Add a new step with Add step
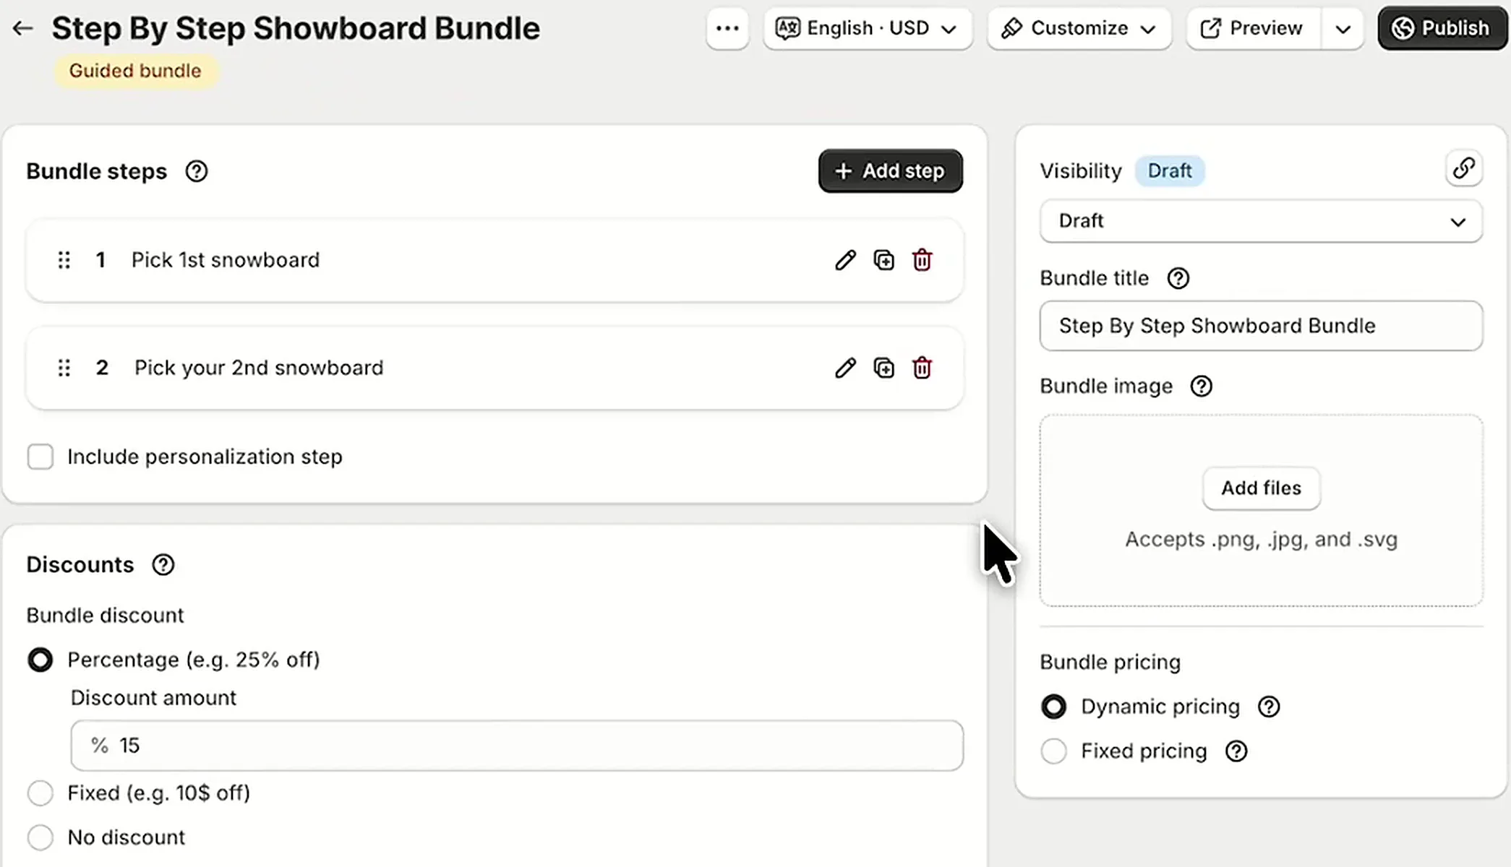Viewport: 1511px width, 867px height. point(890,171)
